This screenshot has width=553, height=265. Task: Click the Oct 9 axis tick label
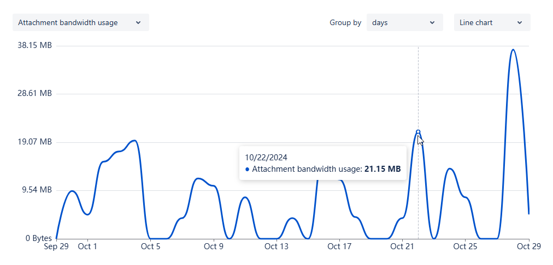(x=214, y=246)
